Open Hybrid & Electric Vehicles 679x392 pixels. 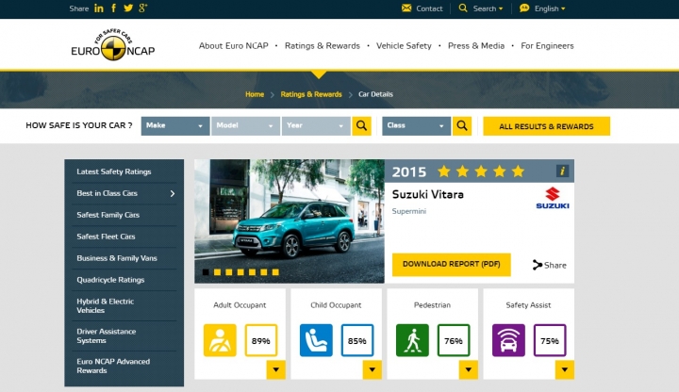(x=106, y=305)
